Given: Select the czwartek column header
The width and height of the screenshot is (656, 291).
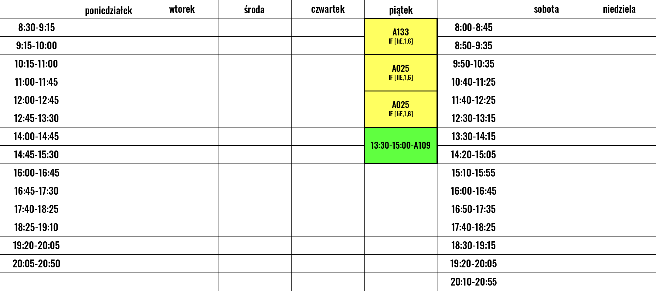Looking at the screenshot, I should point(328,9).
